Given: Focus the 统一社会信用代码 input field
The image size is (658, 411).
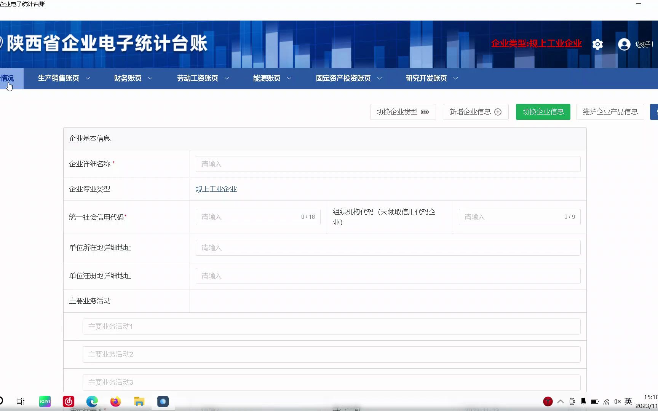Looking at the screenshot, I should pyautogui.click(x=258, y=217).
